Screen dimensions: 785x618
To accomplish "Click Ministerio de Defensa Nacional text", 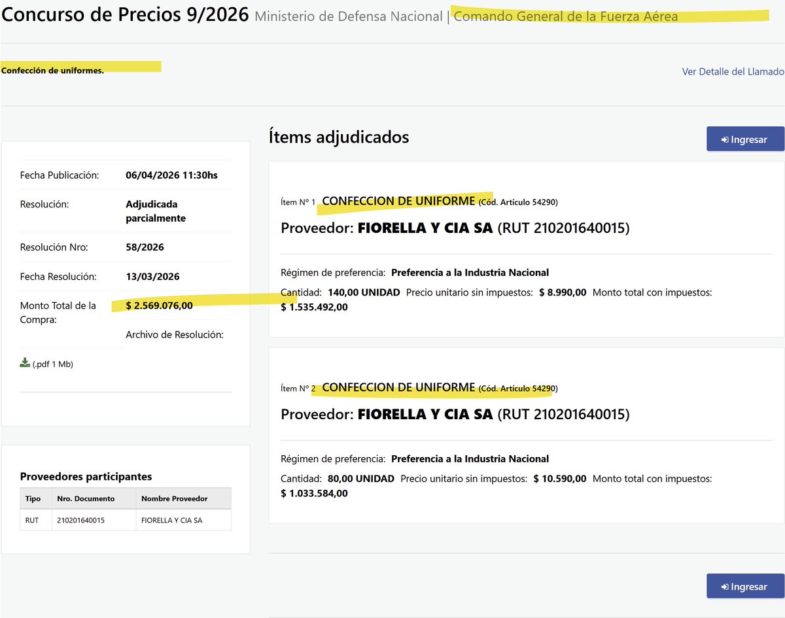I will coord(348,17).
